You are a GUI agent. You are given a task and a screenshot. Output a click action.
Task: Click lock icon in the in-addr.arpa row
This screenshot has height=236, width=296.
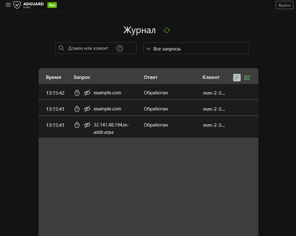tap(77, 125)
